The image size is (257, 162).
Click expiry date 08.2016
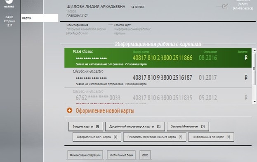[207, 58]
